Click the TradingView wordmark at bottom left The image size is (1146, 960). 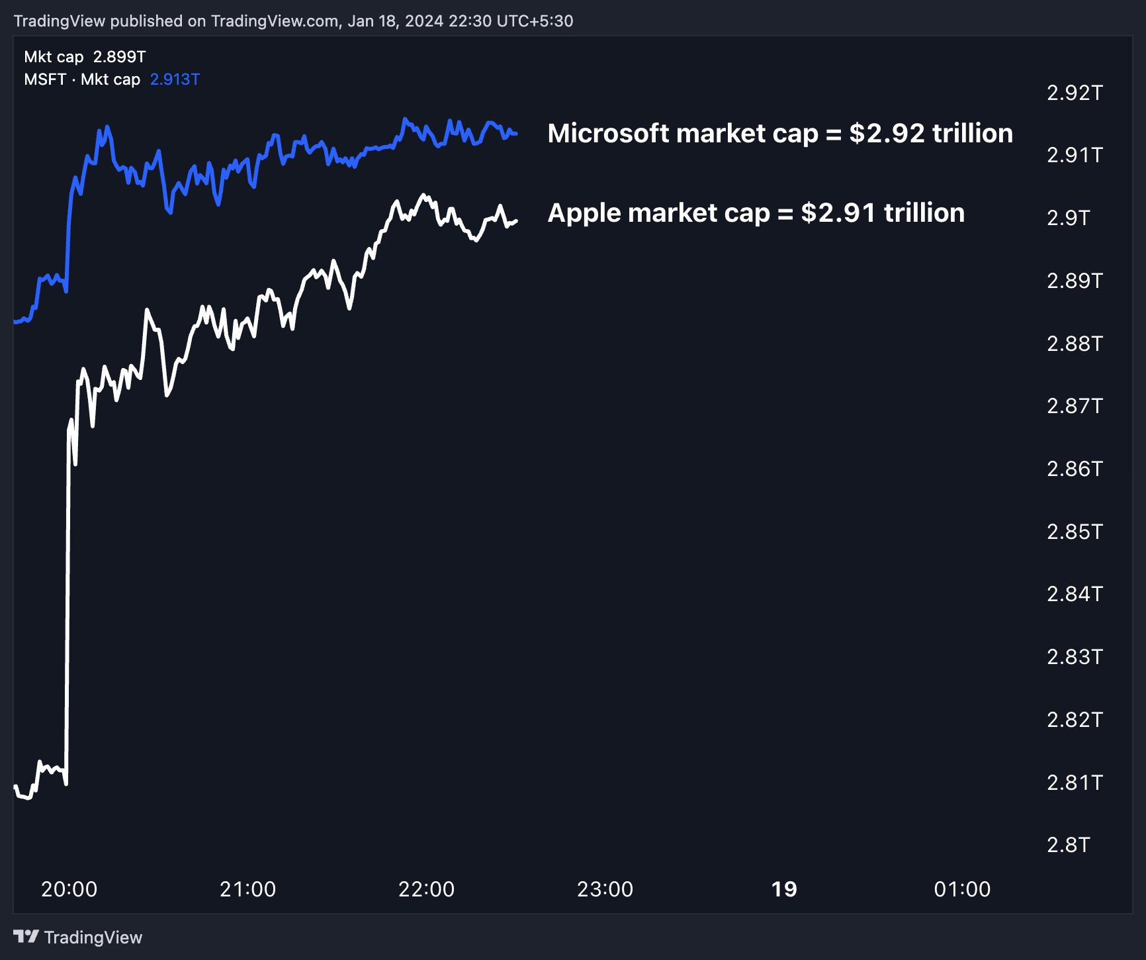(93, 937)
